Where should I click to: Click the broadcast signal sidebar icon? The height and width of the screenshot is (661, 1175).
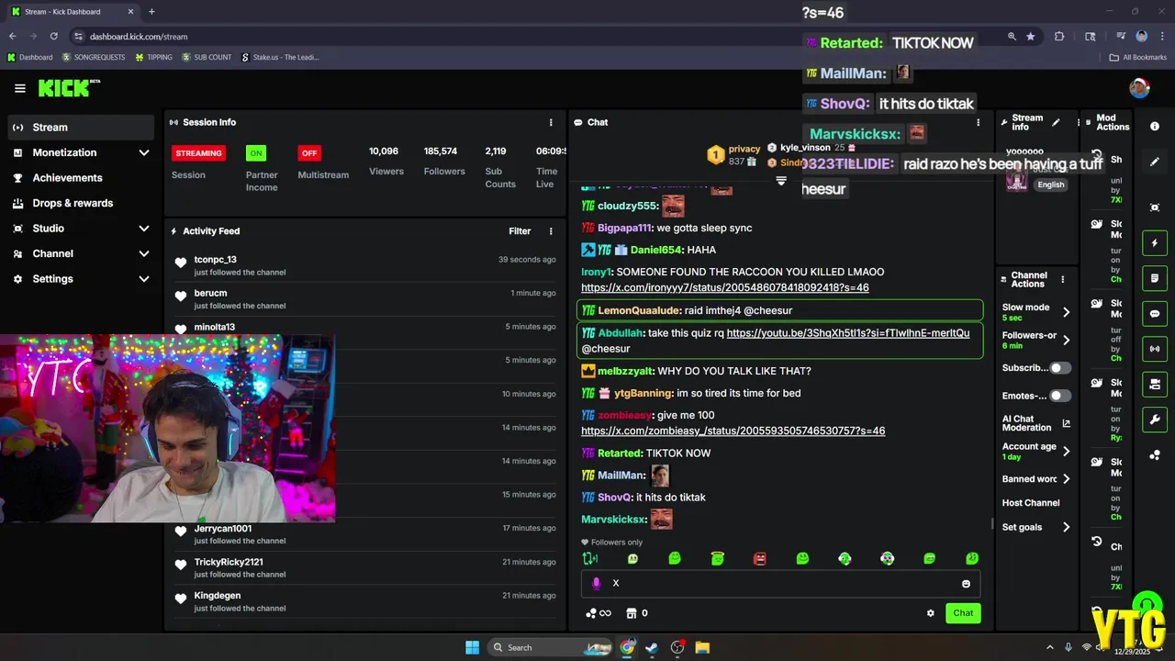pyautogui.click(x=1155, y=349)
